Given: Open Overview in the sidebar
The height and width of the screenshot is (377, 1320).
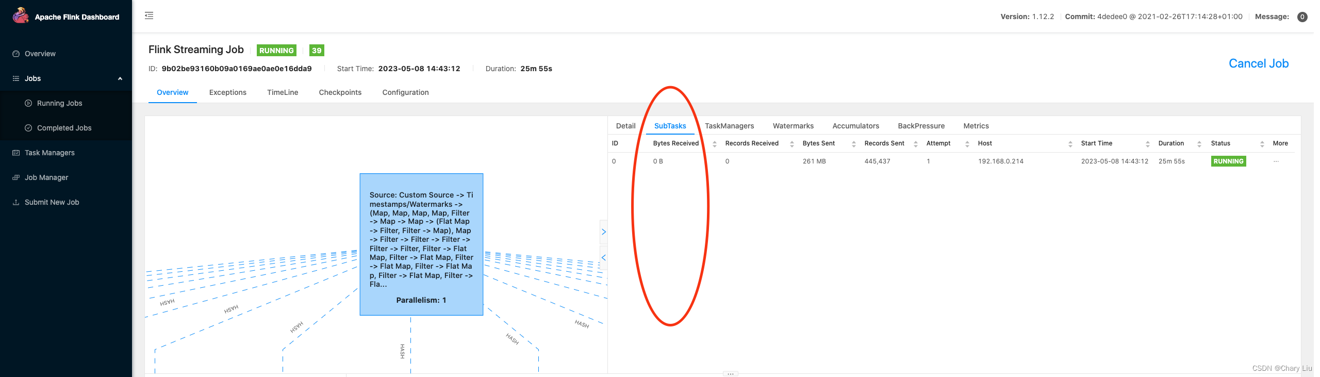Looking at the screenshot, I should tap(40, 54).
